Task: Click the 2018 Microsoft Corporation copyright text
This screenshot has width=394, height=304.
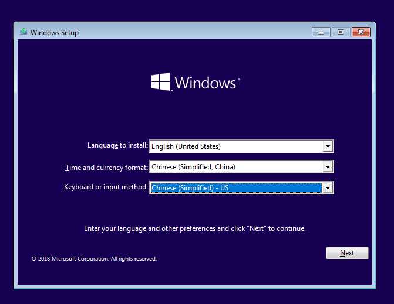Action: pos(94,259)
